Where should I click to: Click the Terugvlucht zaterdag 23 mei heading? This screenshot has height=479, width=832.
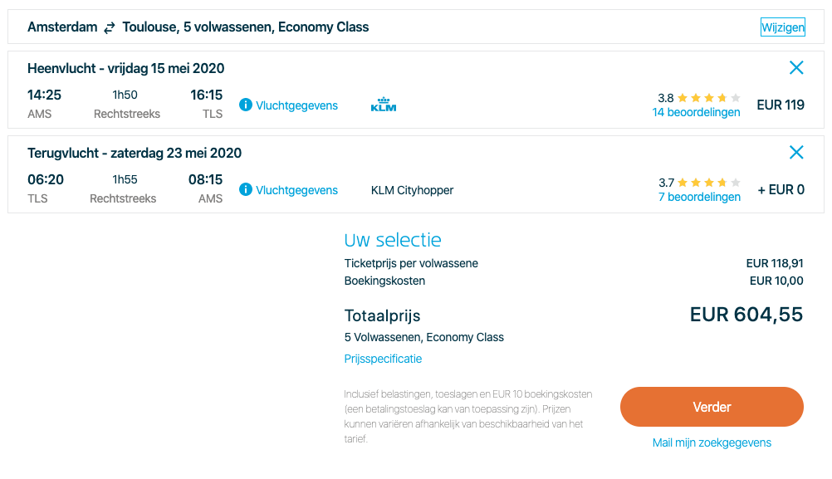coord(135,153)
